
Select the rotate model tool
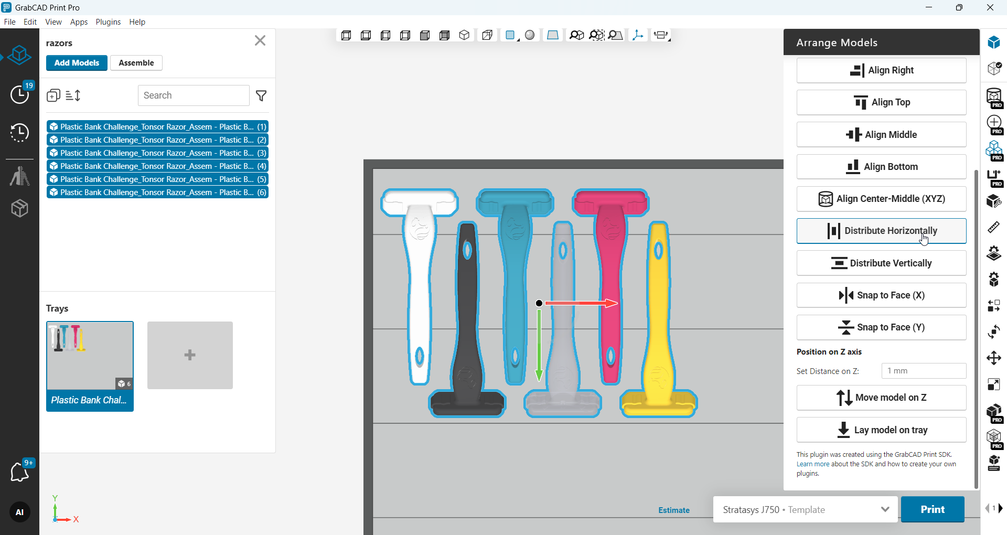(x=993, y=332)
